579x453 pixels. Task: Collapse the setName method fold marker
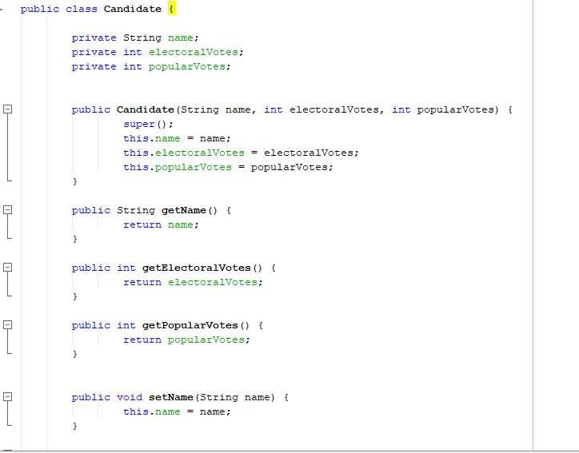tap(7, 397)
